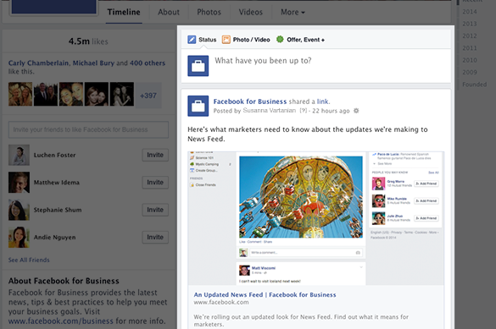Image resolution: width=496 pixels, height=329 pixels.
Task: Click the Status pencil icon
Action: (x=192, y=40)
